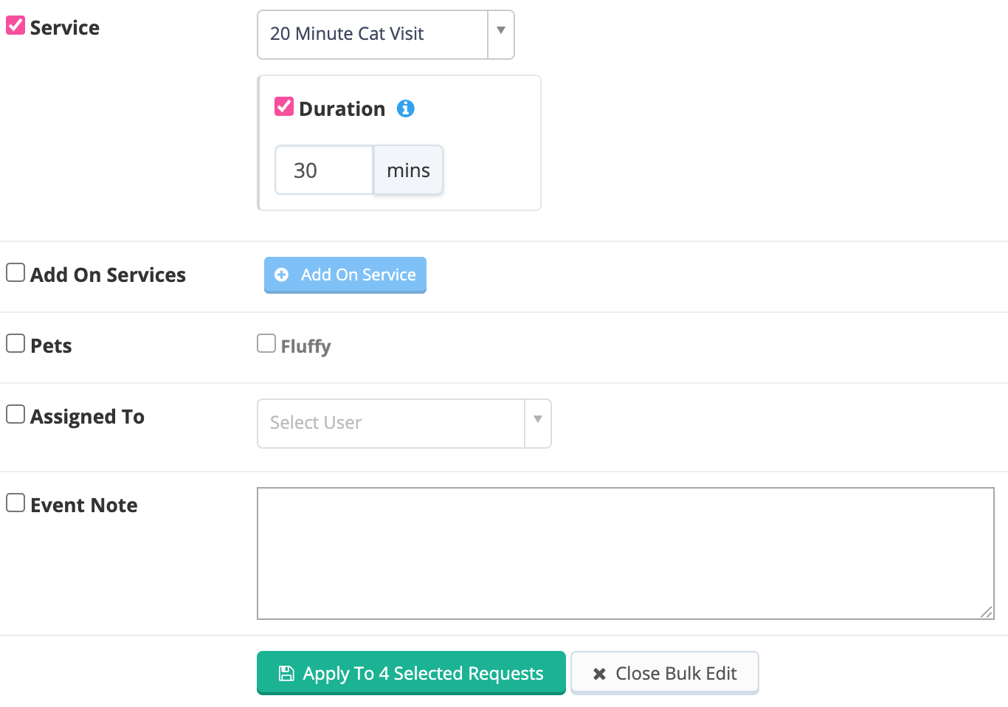1008x707 pixels.
Task: Click inside the Event Note text area
Action: (625, 553)
